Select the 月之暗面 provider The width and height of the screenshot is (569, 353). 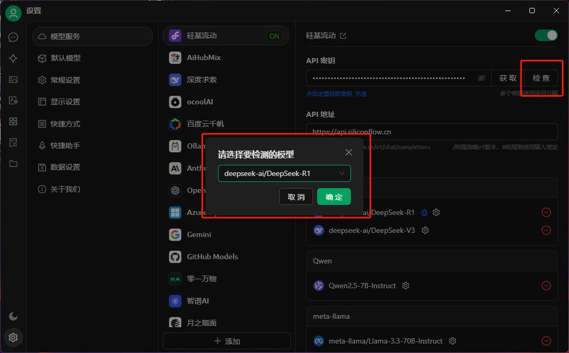tap(226, 323)
